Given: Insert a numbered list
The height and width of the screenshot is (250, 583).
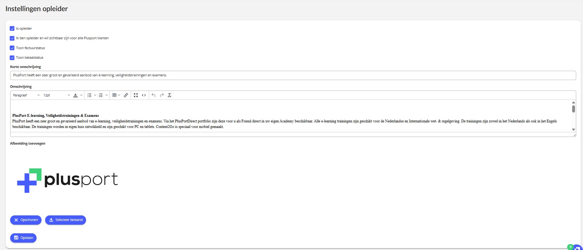Looking at the screenshot, I should click(x=101, y=95).
